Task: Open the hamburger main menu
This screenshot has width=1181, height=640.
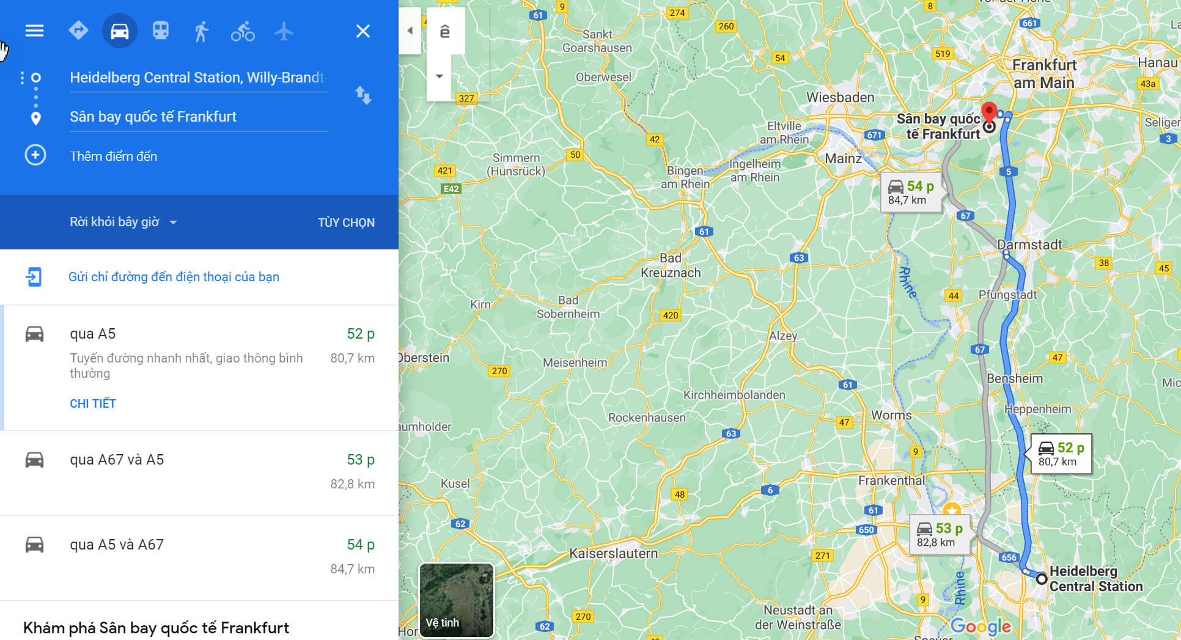Action: tap(34, 31)
